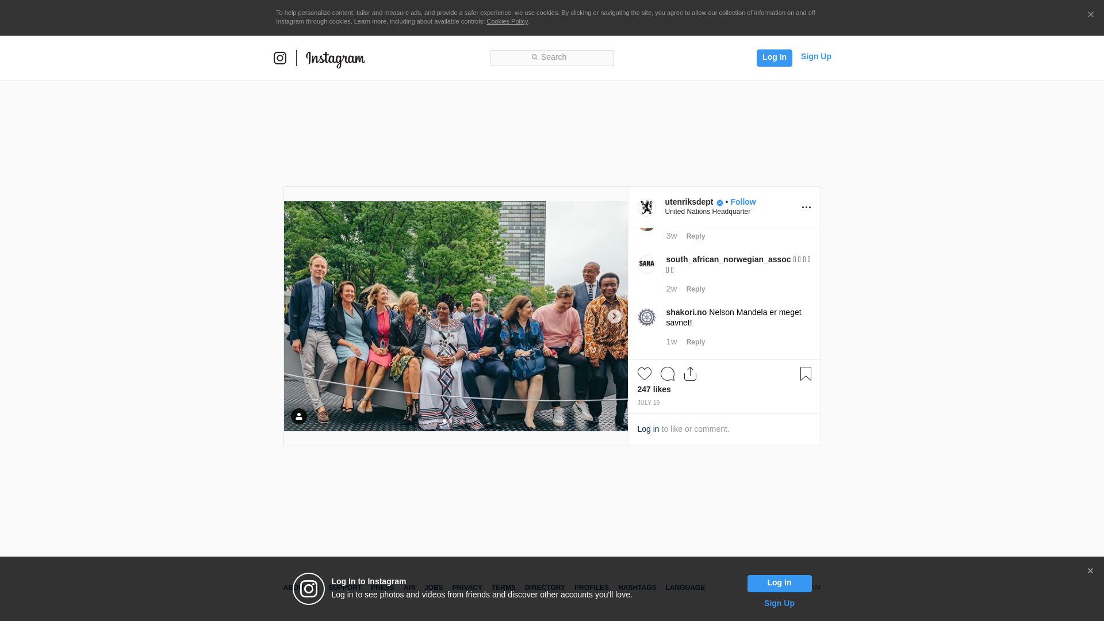The height and width of the screenshot is (621, 1104).
Task: Click the Instagram logo in login banner
Action: (x=309, y=589)
